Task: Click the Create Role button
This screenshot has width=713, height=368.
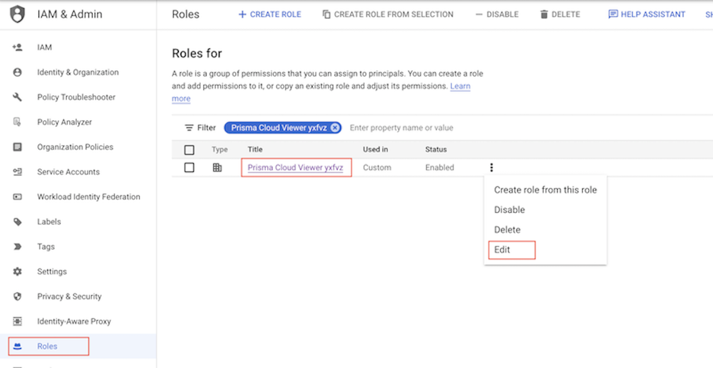Action: [x=270, y=14]
